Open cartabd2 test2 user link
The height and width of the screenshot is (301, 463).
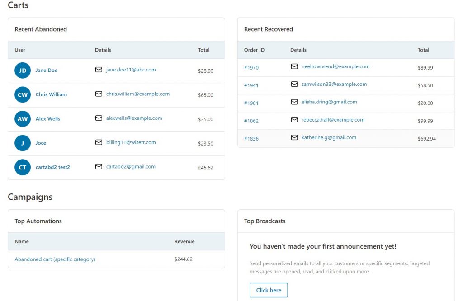point(52,167)
